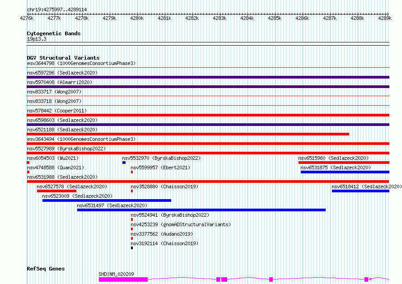Click the RefSeq Genes track title
The width and height of the screenshot is (402, 284).
click(46, 269)
